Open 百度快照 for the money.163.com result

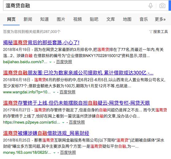(68, 153)
